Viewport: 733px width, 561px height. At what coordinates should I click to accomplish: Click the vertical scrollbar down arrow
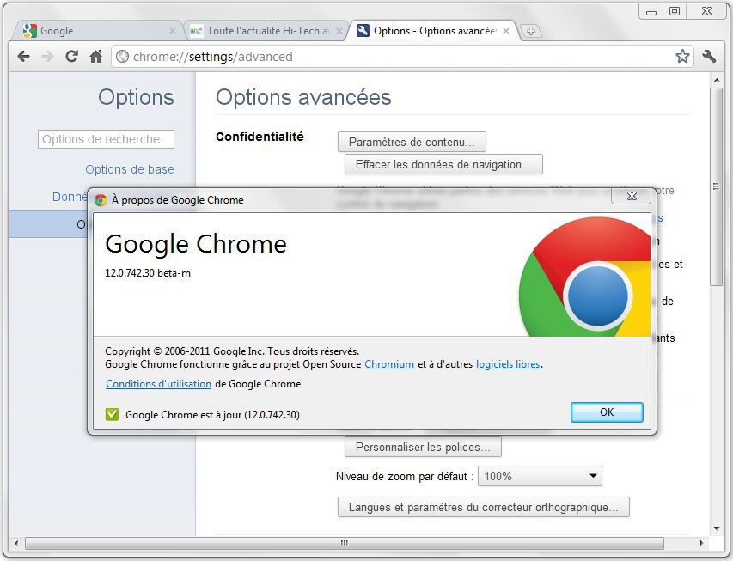point(716,529)
